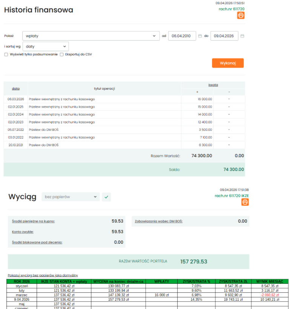Click the amount 3 500.00
This screenshot has width=289, height=309.
point(205,130)
